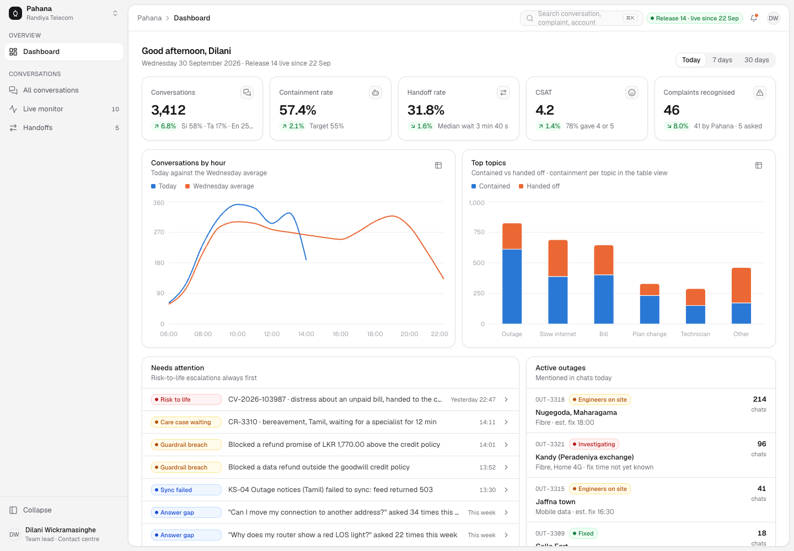Viewport: 794px width, 551px height.
Task: Click the Care case waiting tag
Action: (x=186, y=422)
